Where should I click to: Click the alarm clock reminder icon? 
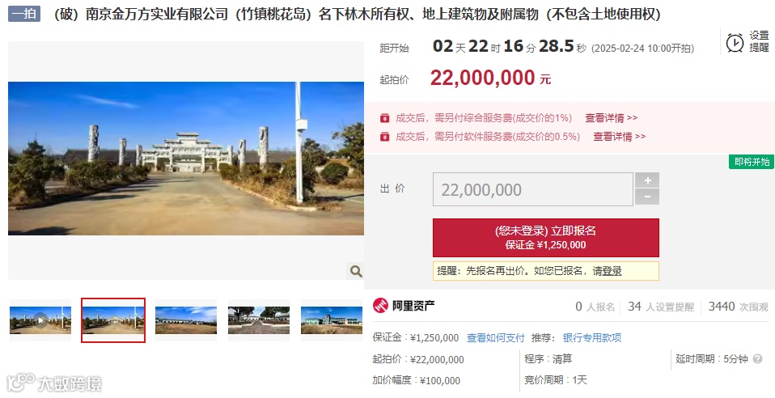coord(735,43)
